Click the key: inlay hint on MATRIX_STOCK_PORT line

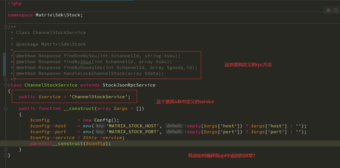tap(100, 132)
